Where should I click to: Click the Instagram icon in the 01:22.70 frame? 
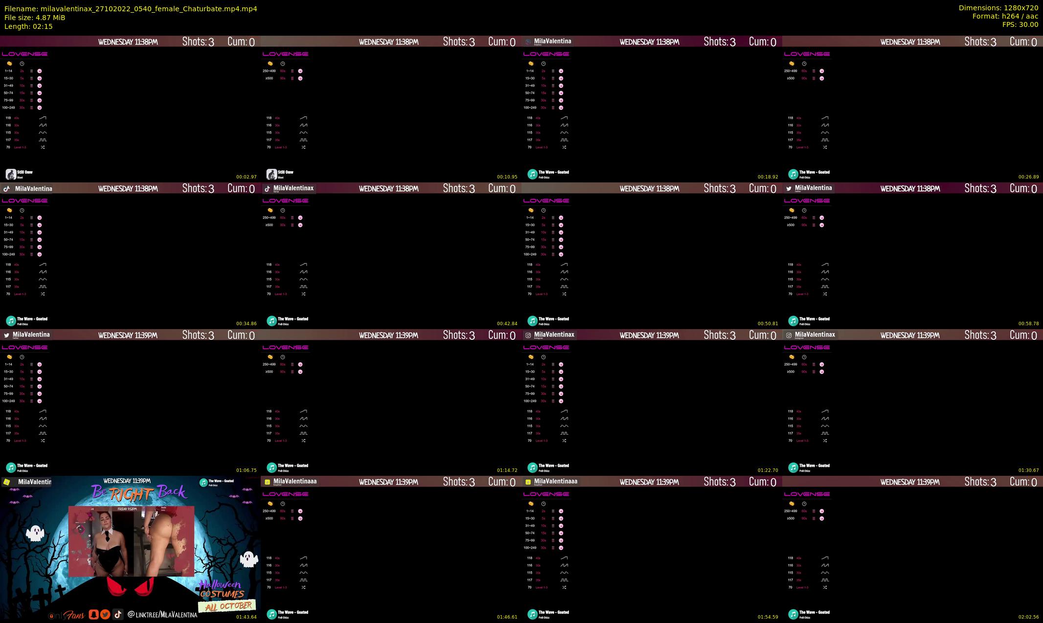[x=528, y=335]
